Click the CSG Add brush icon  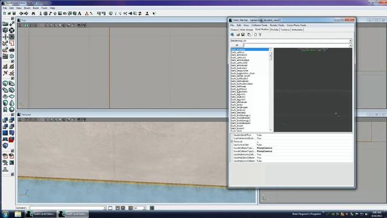5,120
